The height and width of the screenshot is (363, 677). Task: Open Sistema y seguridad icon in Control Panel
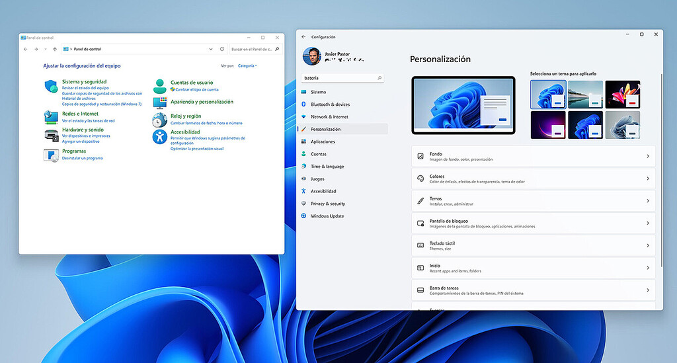[51, 87]
